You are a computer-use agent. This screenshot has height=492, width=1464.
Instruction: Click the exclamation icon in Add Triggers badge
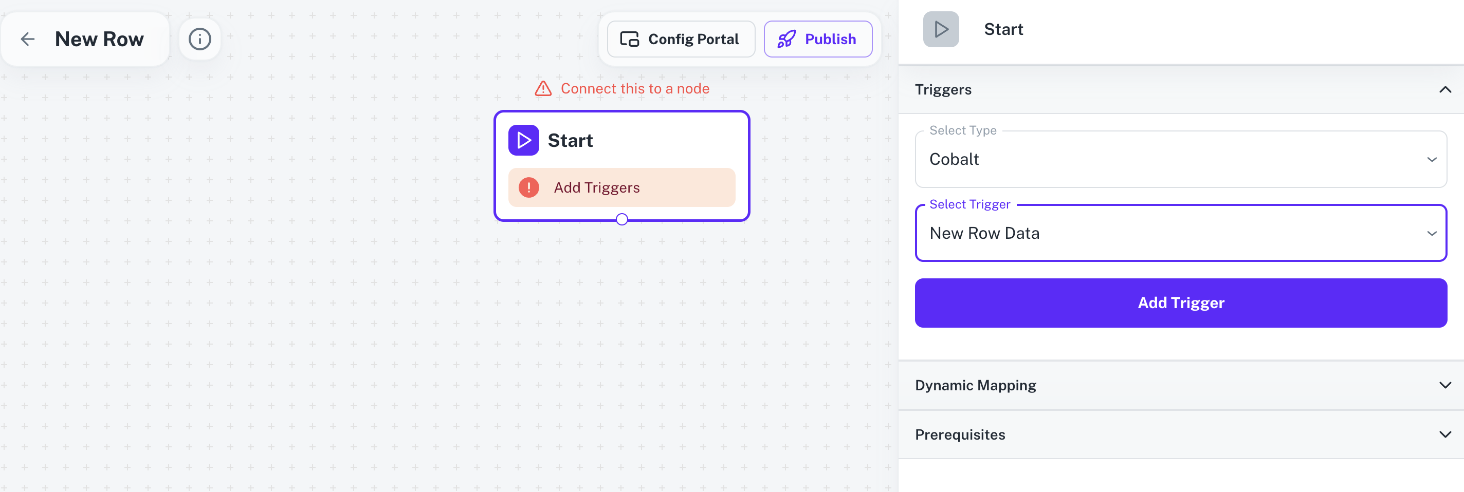[528, 187]
